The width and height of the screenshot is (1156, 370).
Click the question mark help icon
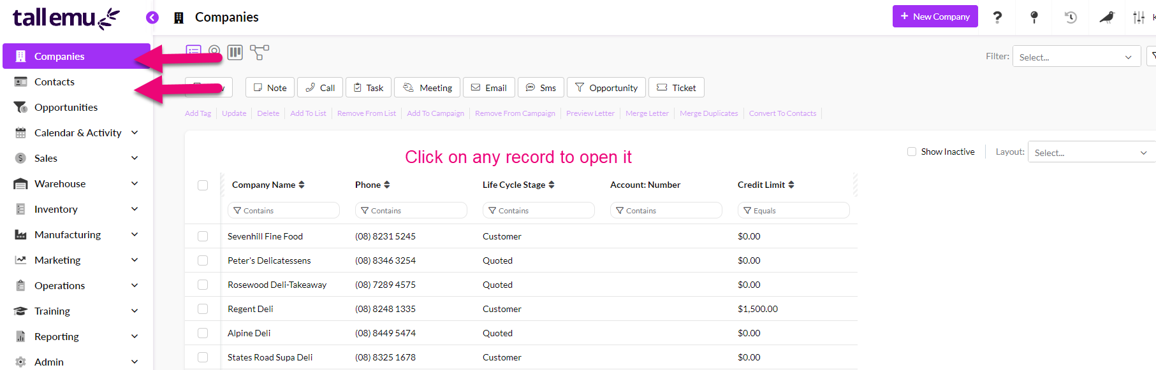pos(997,17)
